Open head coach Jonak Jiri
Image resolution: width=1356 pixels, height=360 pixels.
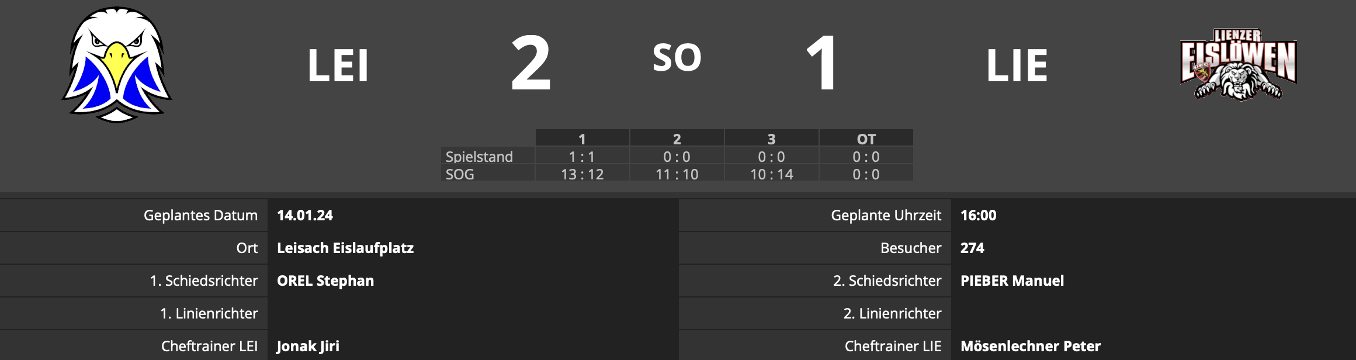tap(308, 346)
